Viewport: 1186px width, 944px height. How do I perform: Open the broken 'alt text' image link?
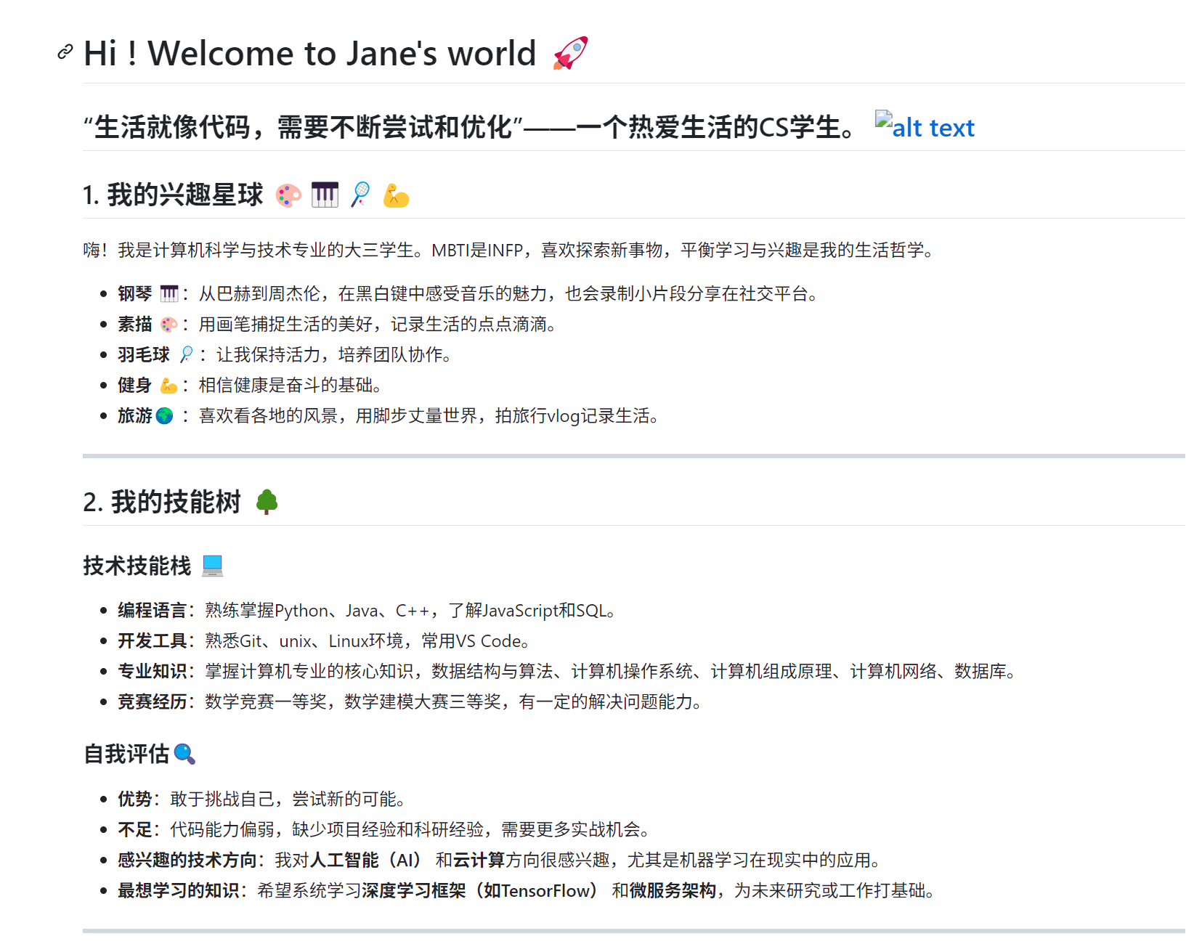pos(925,126)
